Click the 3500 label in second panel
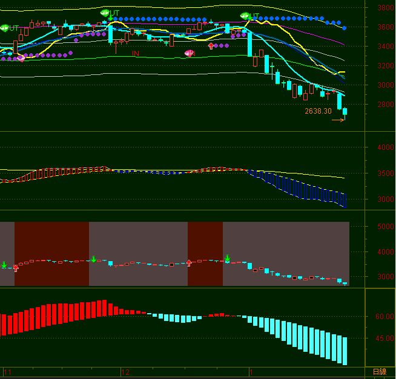 pos(385,173)
